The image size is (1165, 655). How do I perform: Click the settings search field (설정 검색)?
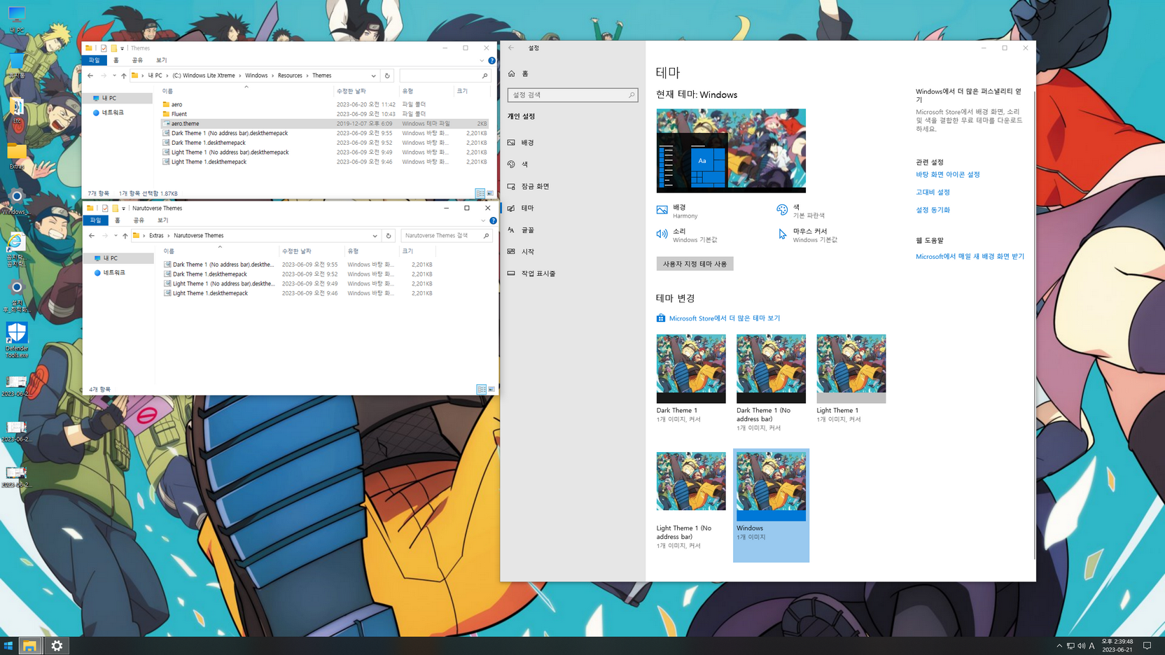point(572,94)
